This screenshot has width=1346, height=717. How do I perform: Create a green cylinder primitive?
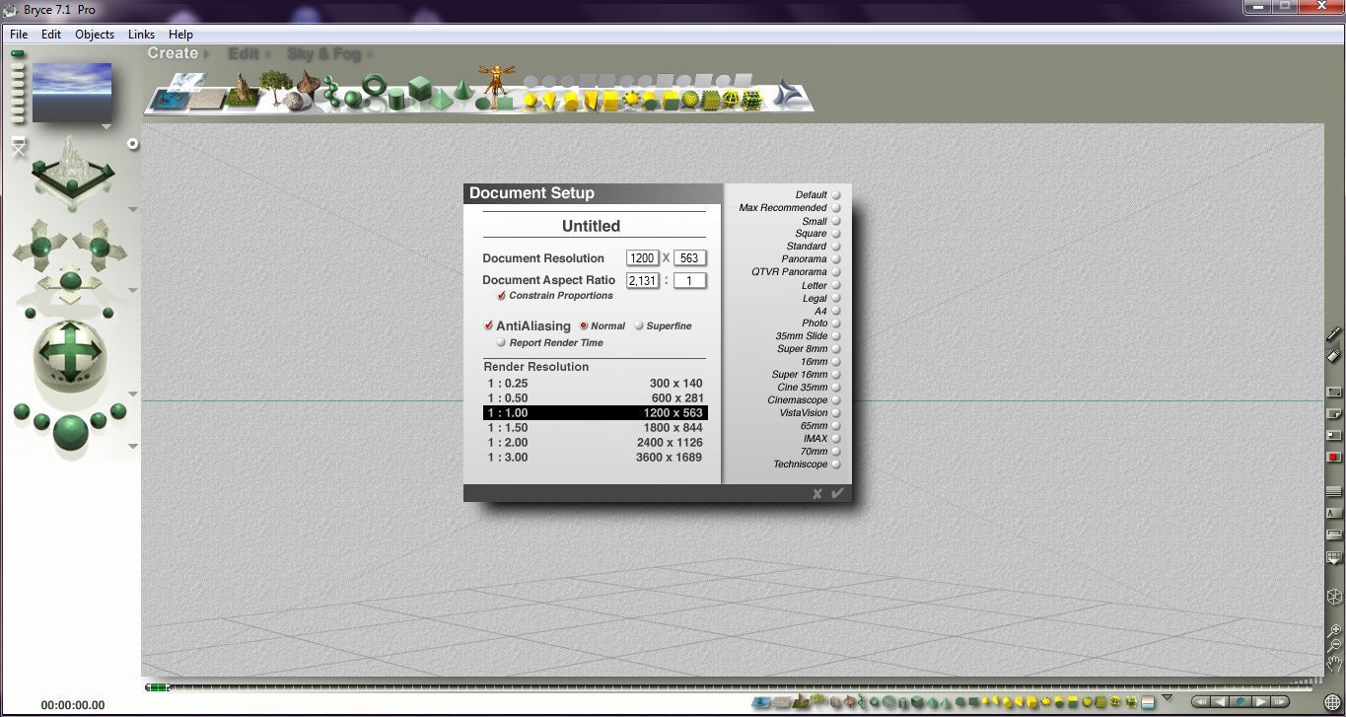[396, 99]
